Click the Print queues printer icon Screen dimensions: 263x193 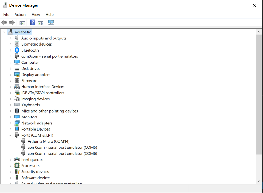point(17,160)
